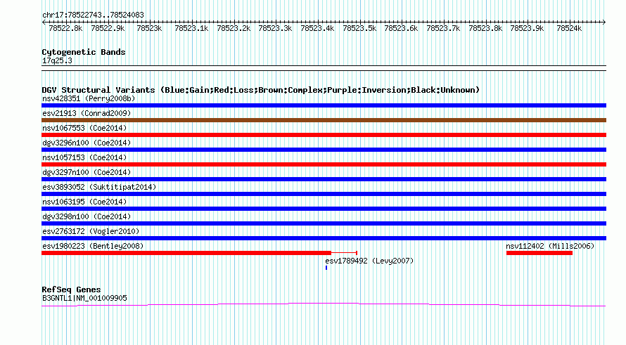Click label nsv1067553 (Coe2014)
The height and width of the screenshot is (345, 626).
click(x=84, y=128)
